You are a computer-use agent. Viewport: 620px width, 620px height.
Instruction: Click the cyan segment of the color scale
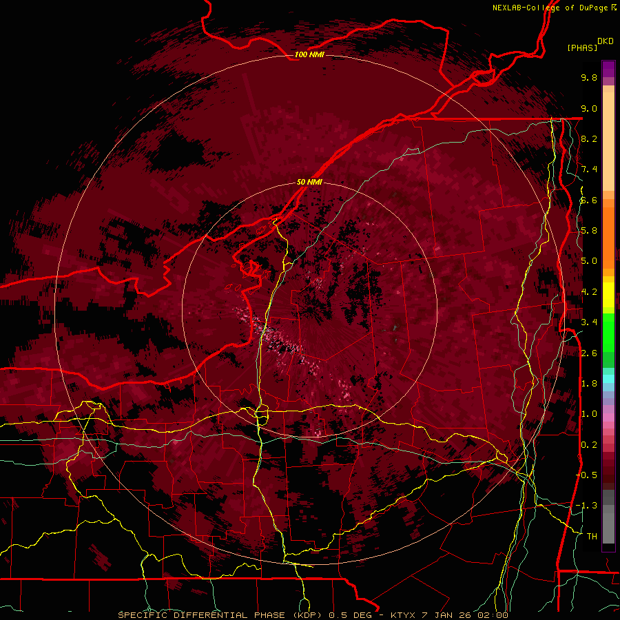point(608,379)
